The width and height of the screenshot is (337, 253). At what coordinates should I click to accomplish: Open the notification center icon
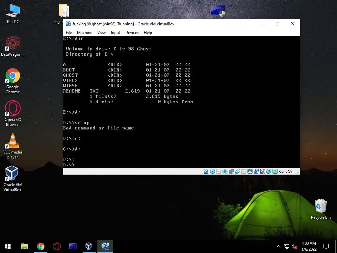pos(326,246)
